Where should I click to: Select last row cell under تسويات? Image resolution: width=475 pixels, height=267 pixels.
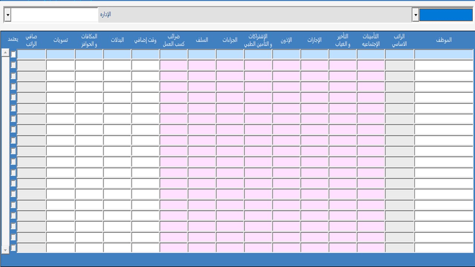pyautogui.click(x=60, y=248)
